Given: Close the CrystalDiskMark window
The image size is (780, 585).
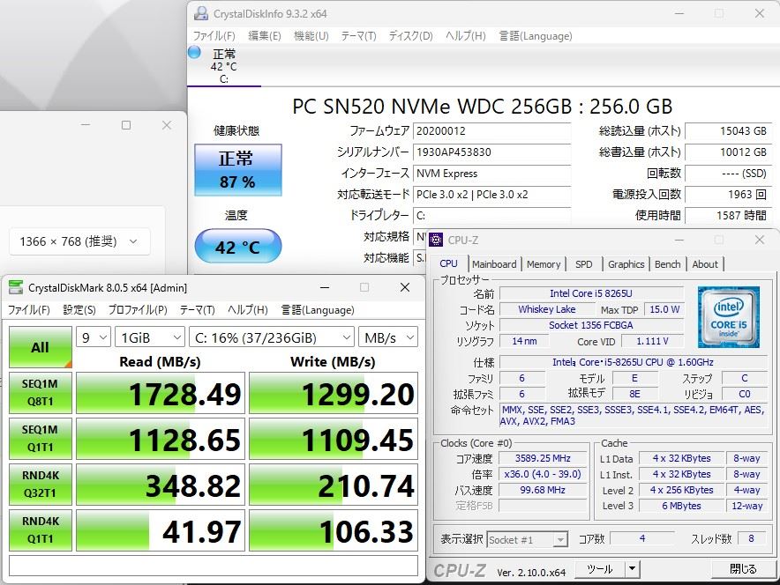Looking at the screenshot, I should [x=405, y=287].
